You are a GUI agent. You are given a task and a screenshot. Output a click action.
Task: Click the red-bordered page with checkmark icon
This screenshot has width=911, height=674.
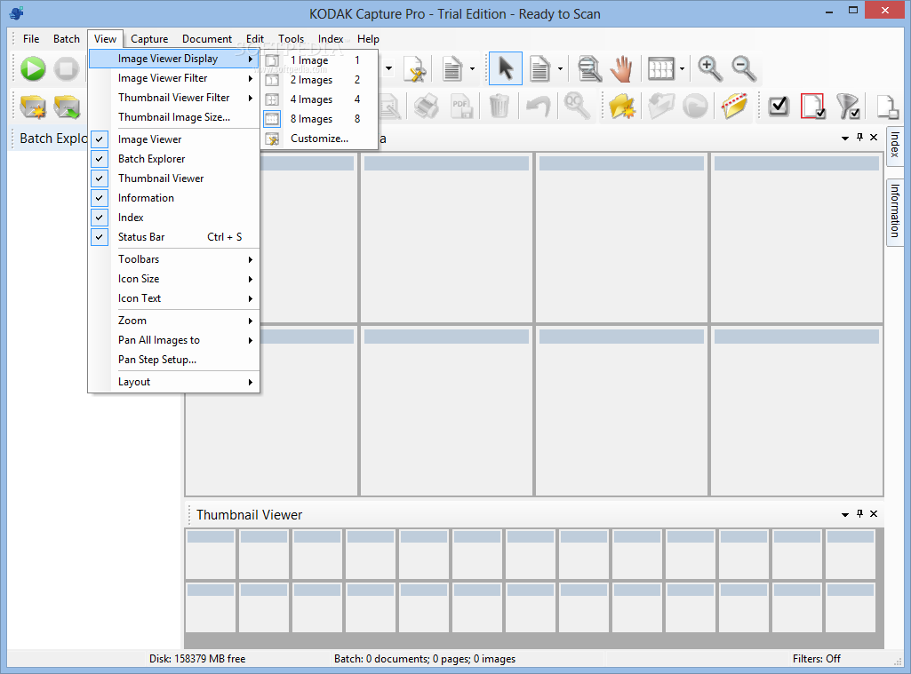coord(813,107)
